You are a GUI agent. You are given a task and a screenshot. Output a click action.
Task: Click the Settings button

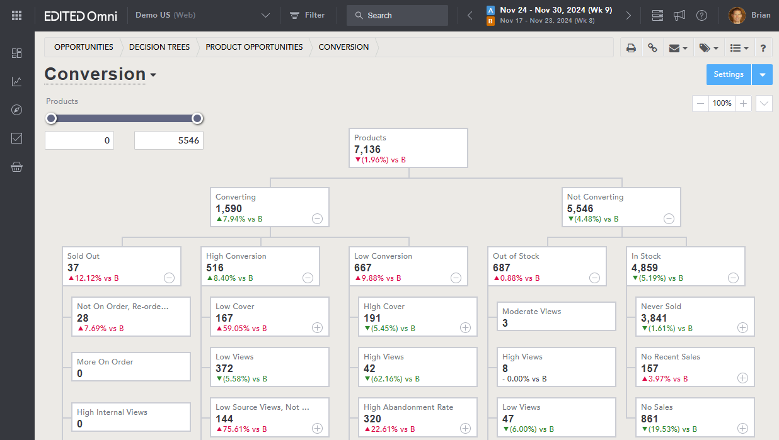(729, 74)
